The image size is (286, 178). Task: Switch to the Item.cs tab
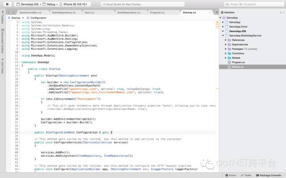point(89,12)
